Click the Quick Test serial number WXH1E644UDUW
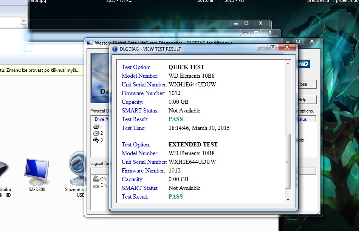 (192, 85)
